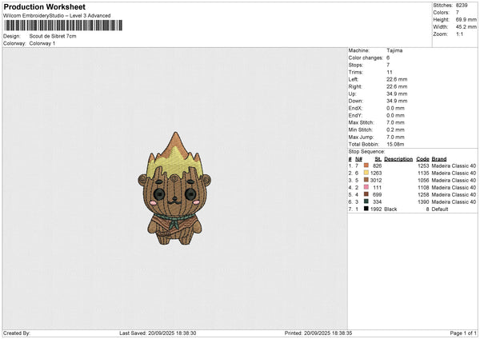Image resolution: width=480 pixels, height=339 pixels.
Task: Click the 'Down:' measurement label
Action: (x=356, y=101)
